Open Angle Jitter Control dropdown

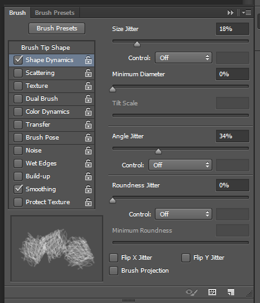click(181, 165)
